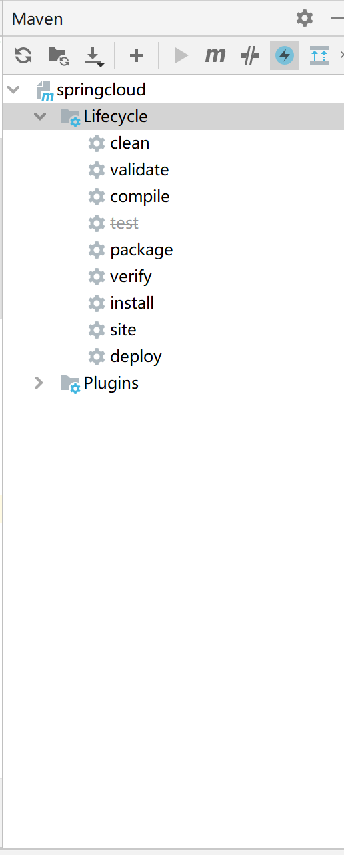Screen dimensions: 344x855
Task: Run the selected Maven build
Action: [181, 55]
